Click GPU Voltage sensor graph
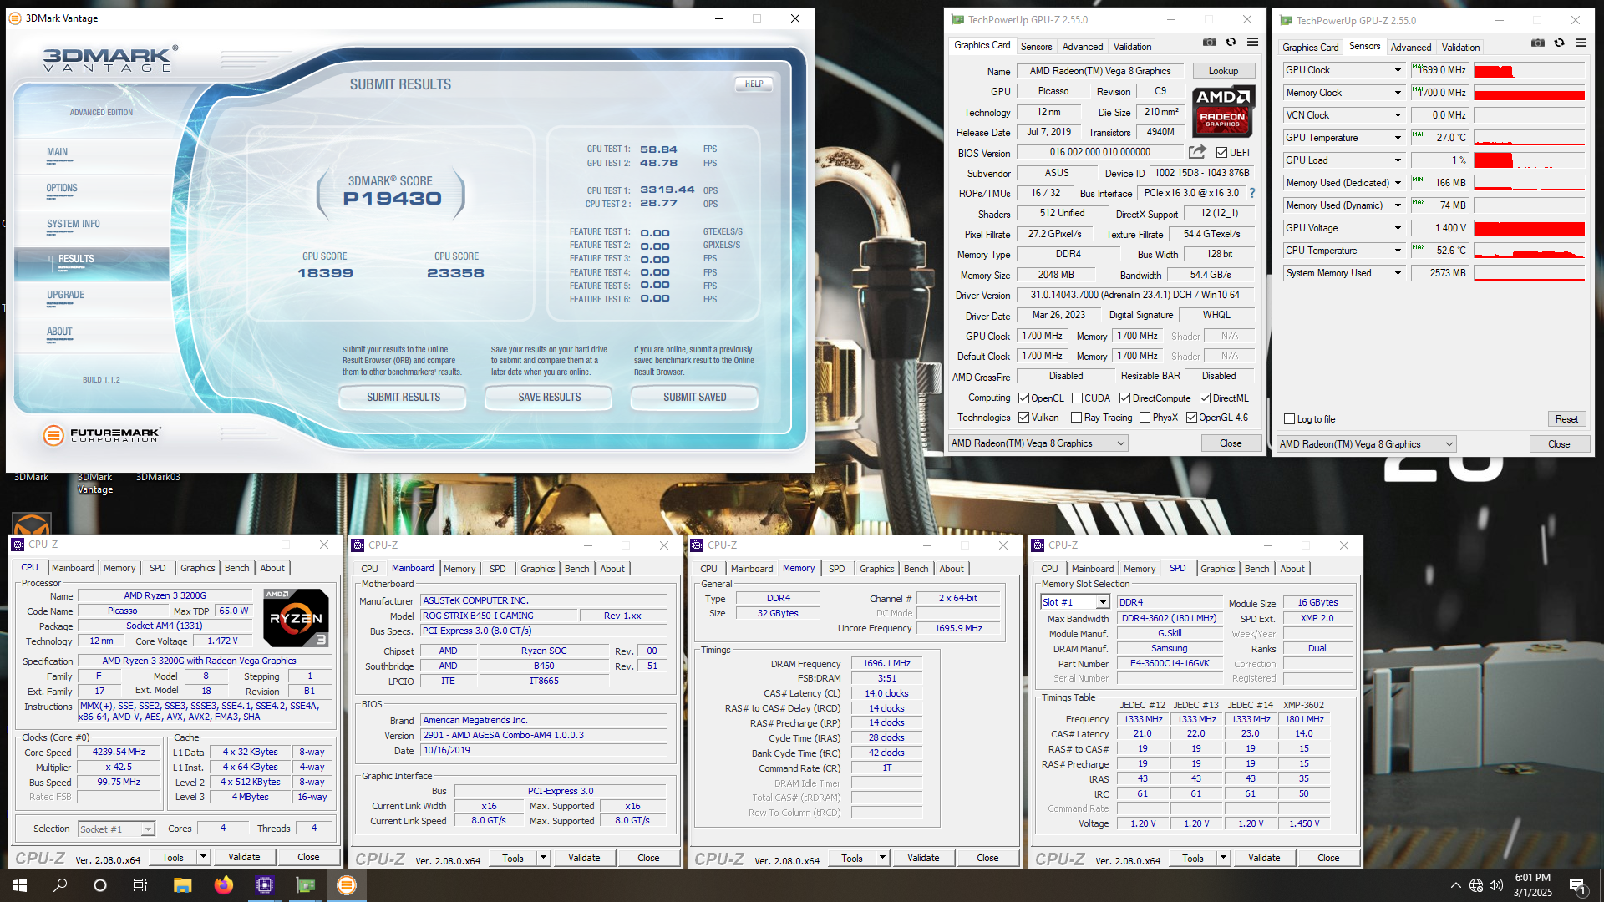 pos(1530,228)
